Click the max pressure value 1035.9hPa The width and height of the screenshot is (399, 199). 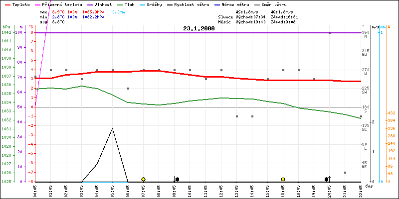coord(94,11)
